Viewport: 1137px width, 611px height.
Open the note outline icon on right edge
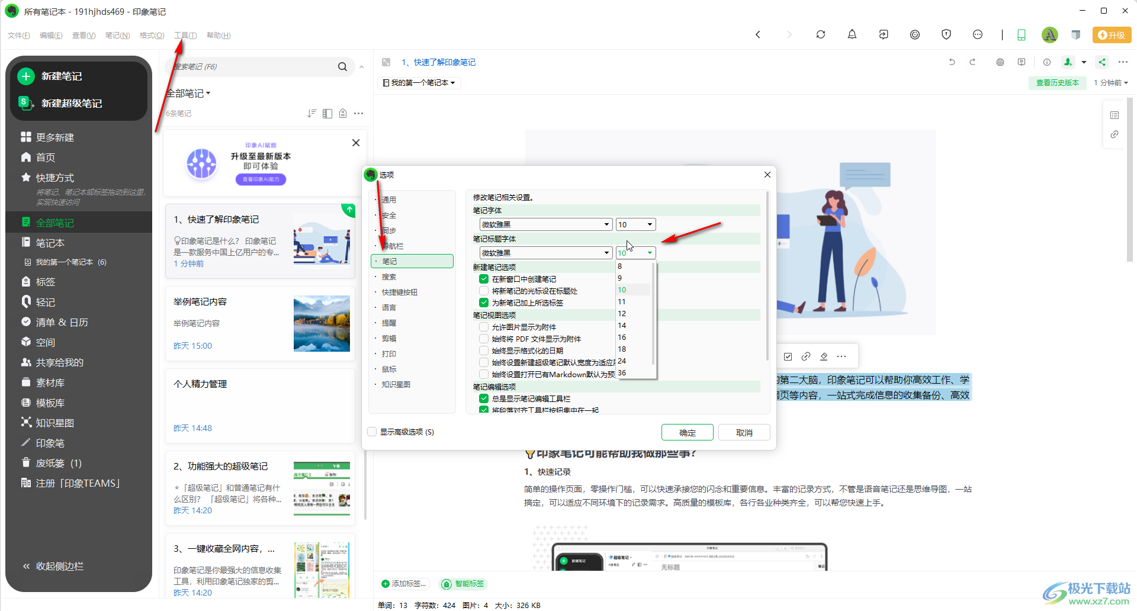pyautogui.click(x=1114, y=115)
